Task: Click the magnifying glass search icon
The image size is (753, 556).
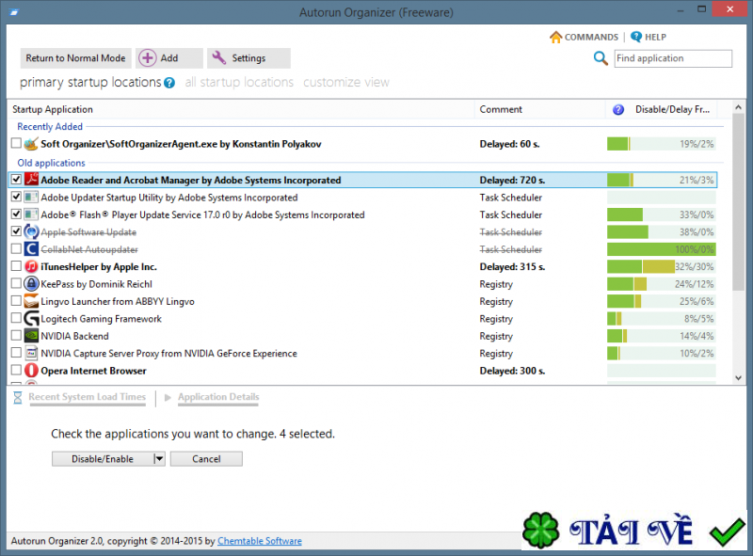Action: coord(601,58)
